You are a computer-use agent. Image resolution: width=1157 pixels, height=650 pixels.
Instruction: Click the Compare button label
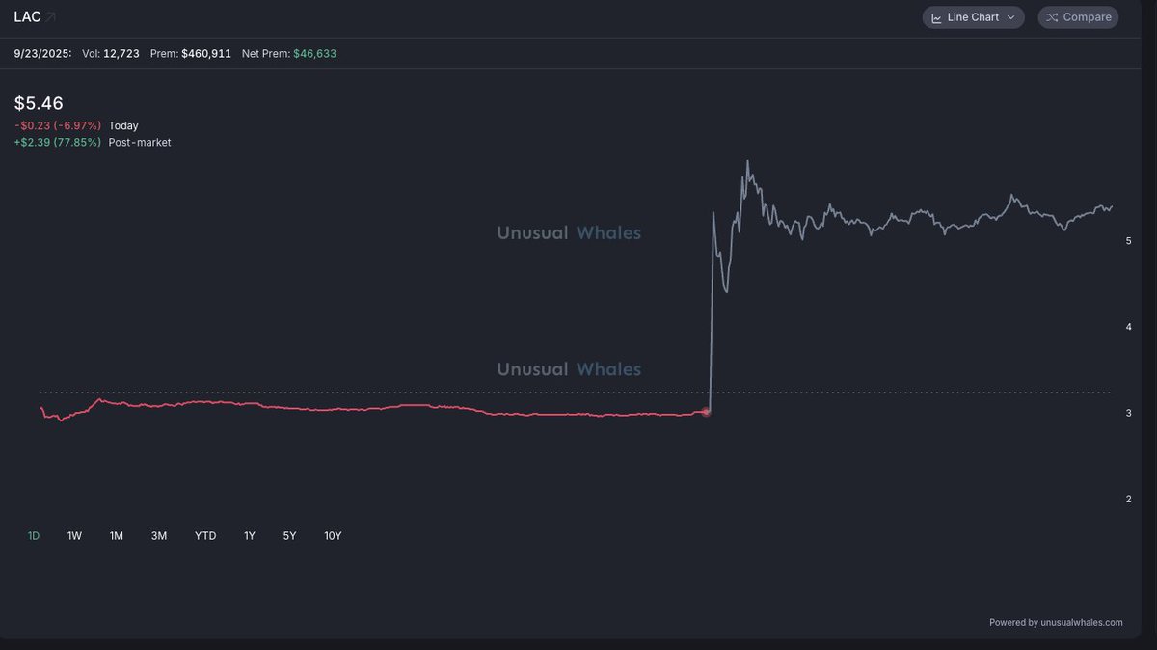1087,17
